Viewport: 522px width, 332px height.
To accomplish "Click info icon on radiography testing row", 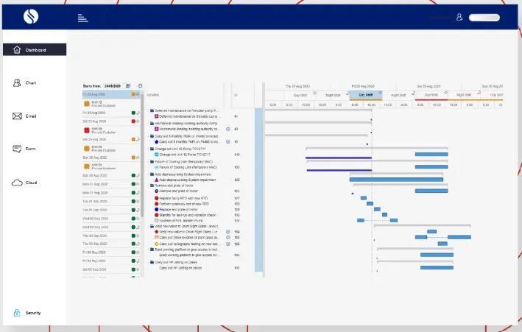I will pyautogui.click(x=228, y=244).
